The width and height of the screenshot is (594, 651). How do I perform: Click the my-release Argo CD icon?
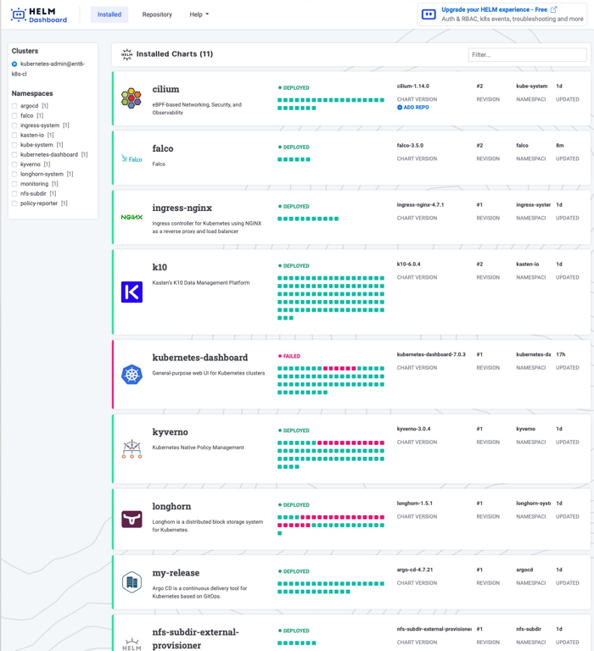132,582
